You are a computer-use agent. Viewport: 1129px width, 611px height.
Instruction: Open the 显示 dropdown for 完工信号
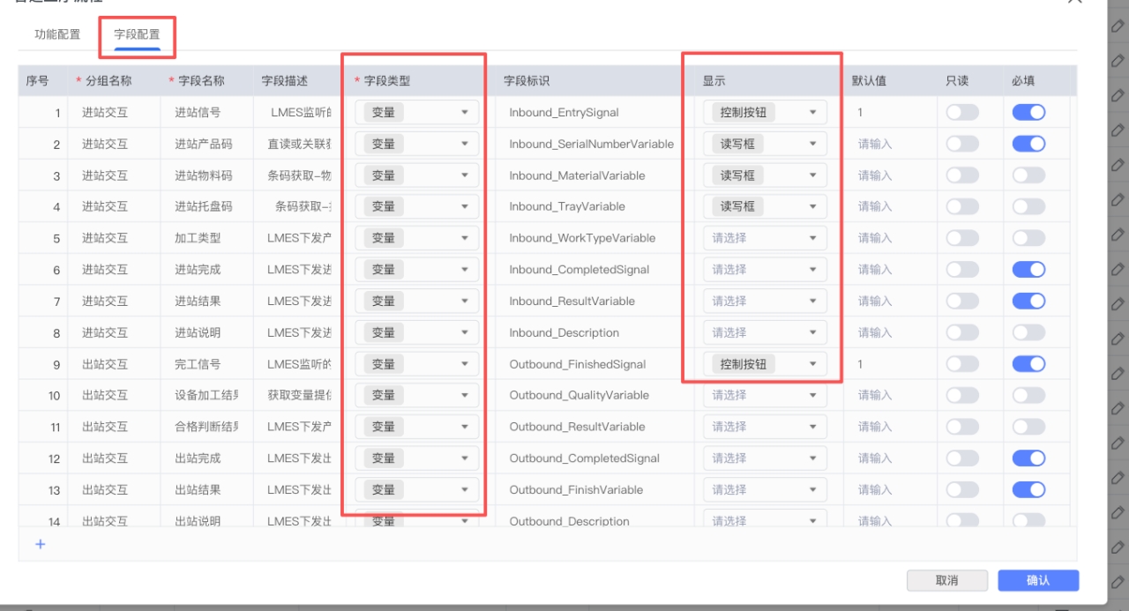(x=765, y=364)
